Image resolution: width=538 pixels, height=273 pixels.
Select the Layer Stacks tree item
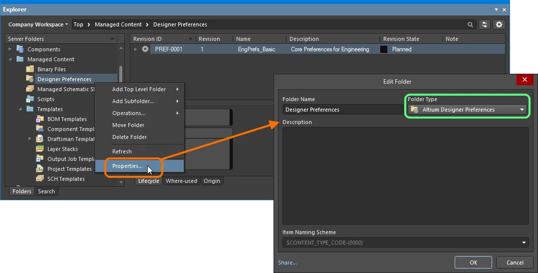[x=62, y=149]
